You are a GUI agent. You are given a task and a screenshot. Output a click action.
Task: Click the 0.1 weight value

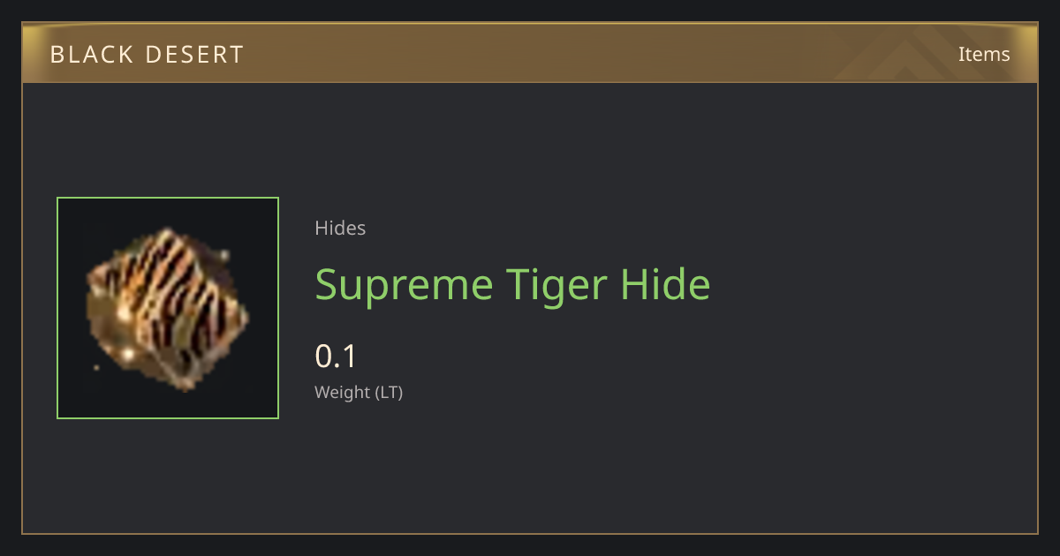tap(336, 357)
